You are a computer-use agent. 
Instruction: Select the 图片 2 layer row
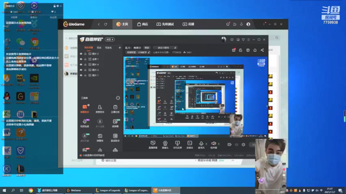100,53
